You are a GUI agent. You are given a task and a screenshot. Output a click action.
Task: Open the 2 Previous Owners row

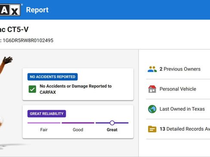pos(178,69)
